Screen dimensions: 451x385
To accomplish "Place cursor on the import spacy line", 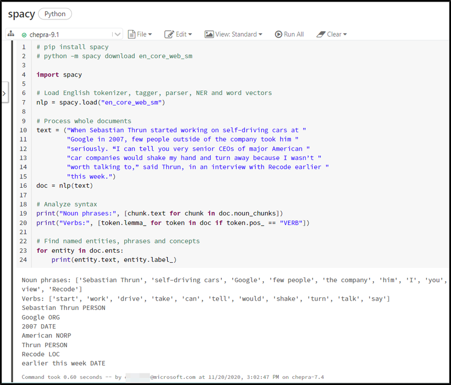I will 59,74.
